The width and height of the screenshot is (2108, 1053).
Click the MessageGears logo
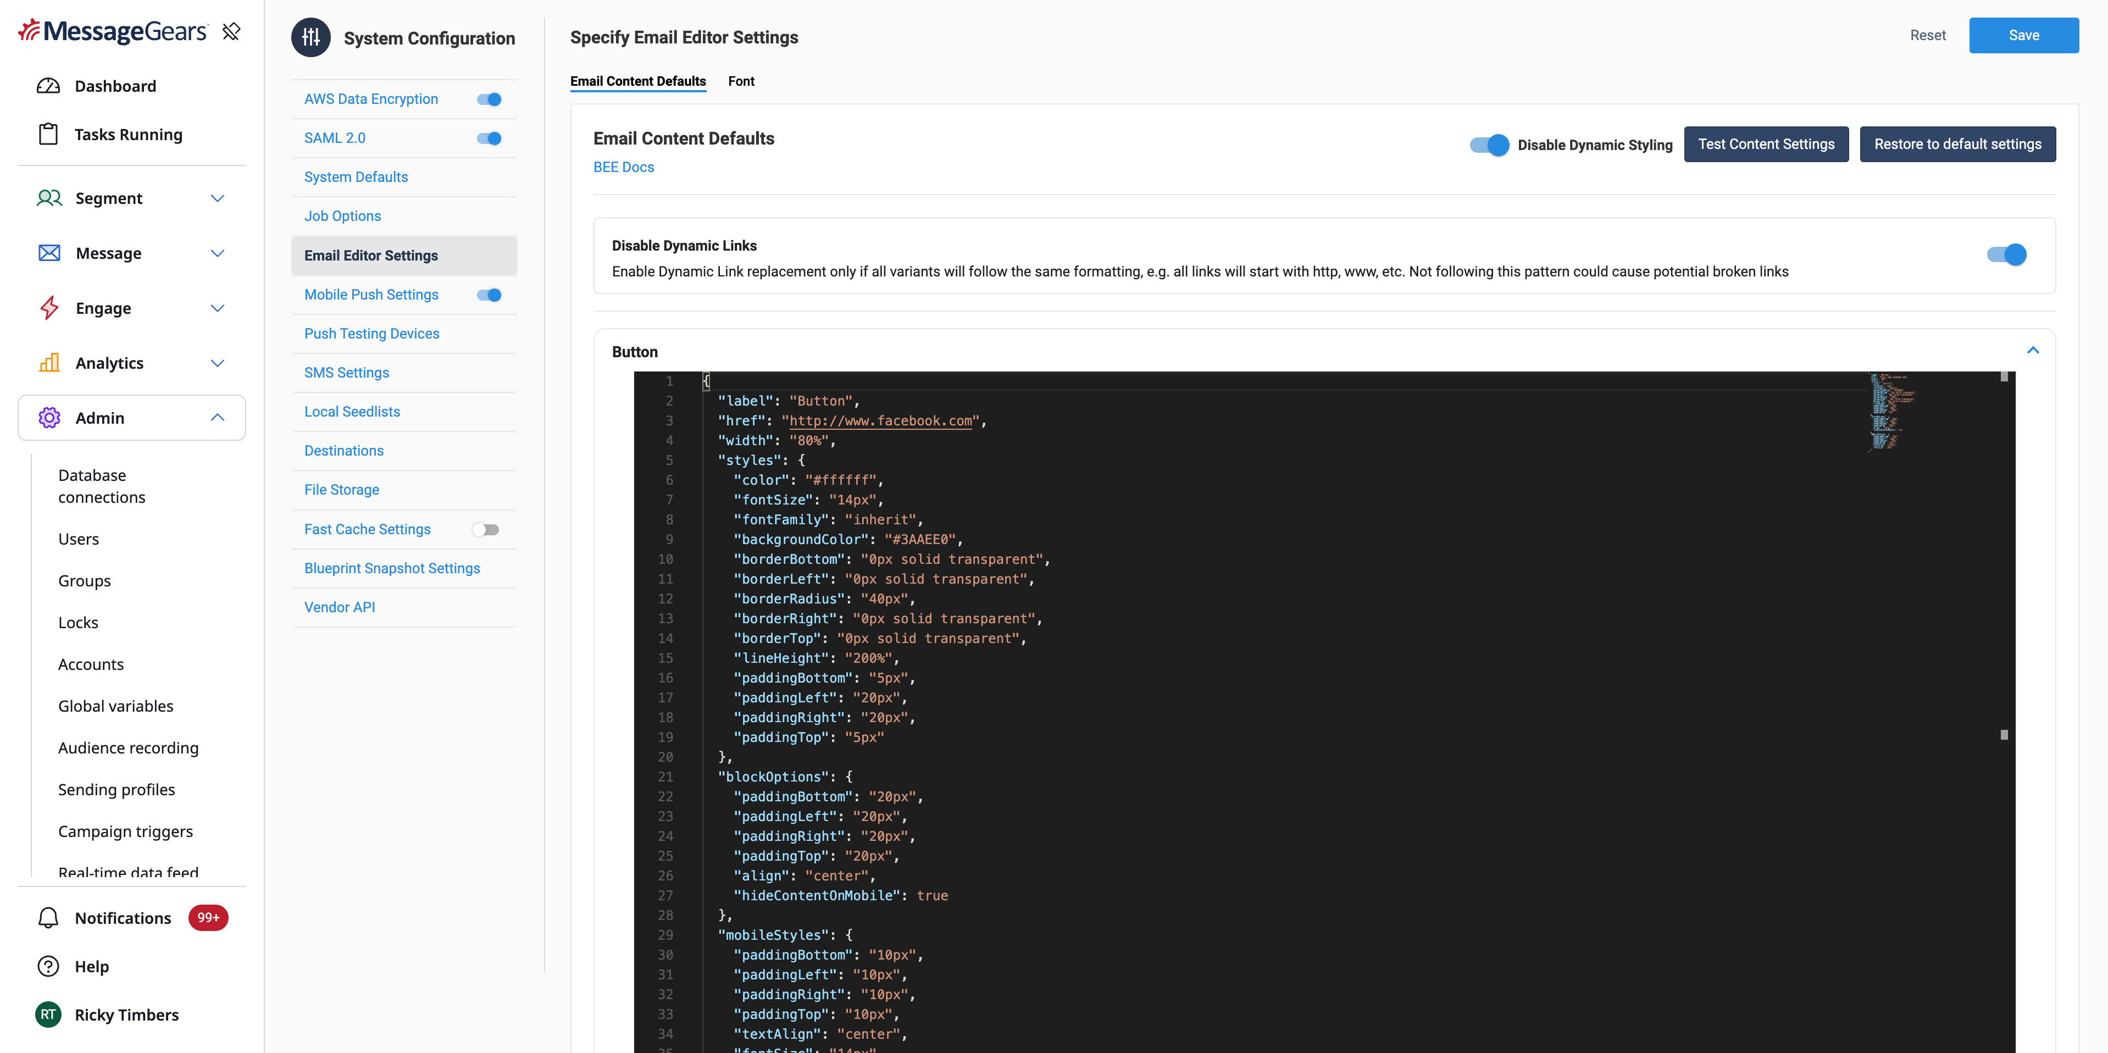point(113,31)
